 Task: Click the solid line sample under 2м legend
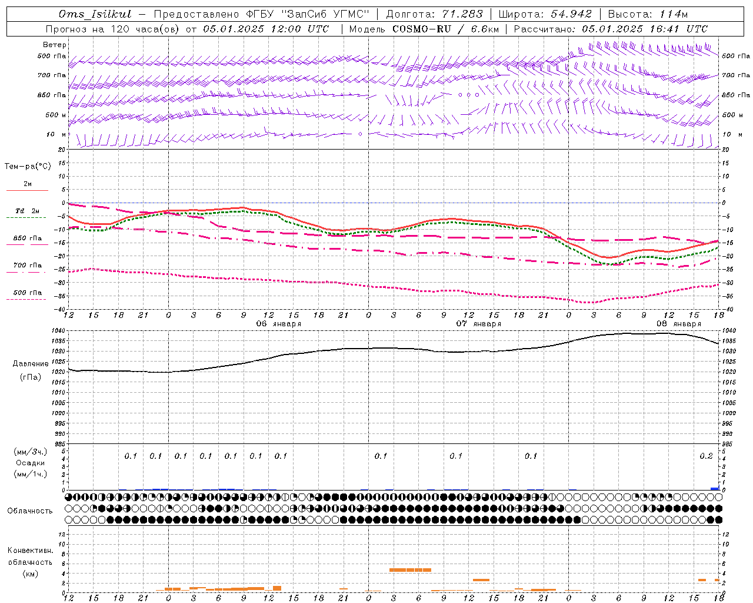point(27,191)
